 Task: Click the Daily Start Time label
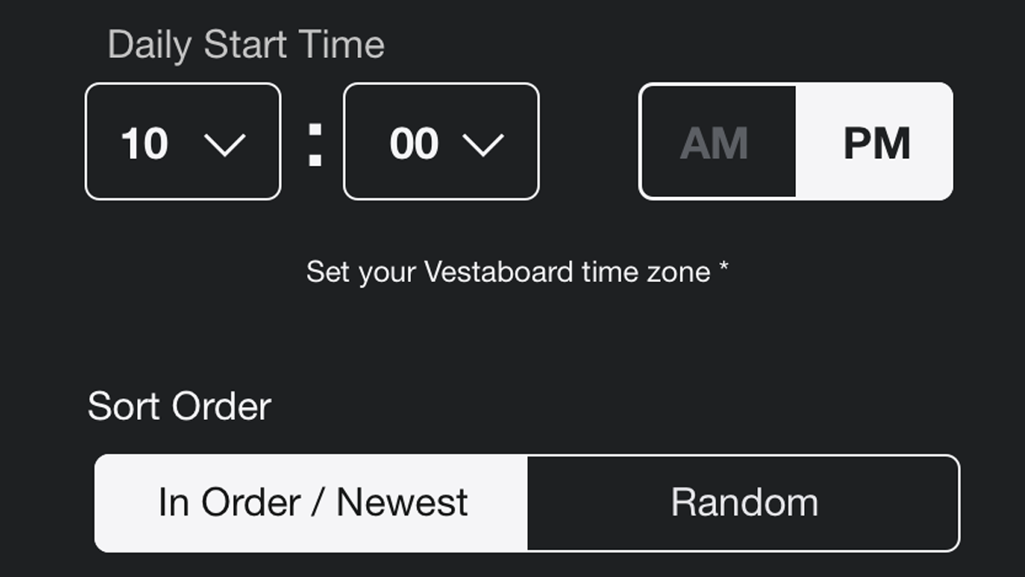[245, 45]
